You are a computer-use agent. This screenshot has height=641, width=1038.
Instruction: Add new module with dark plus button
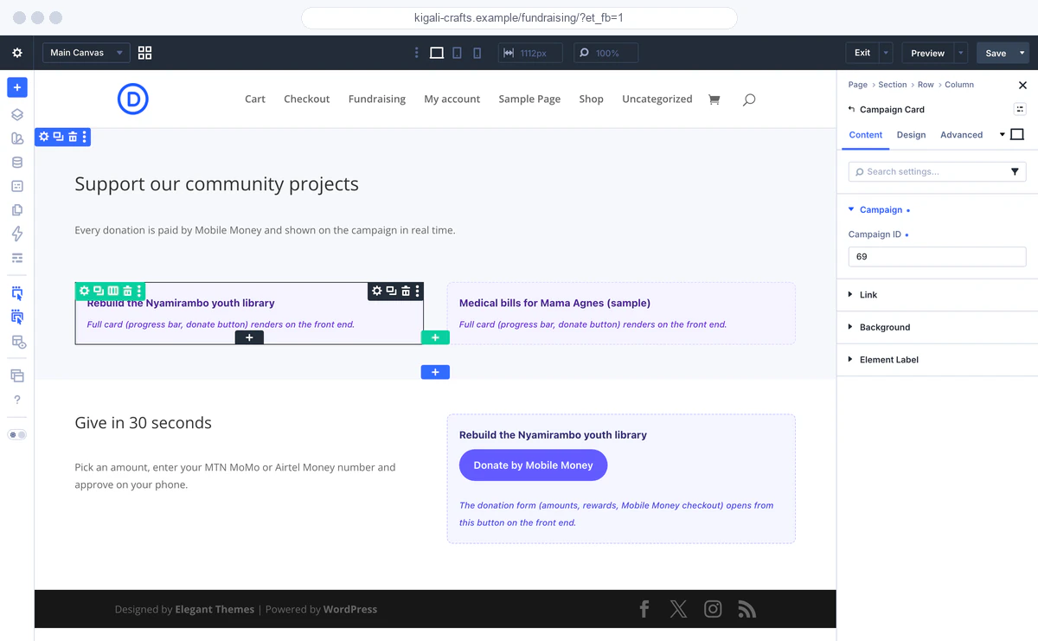[249, 337]
